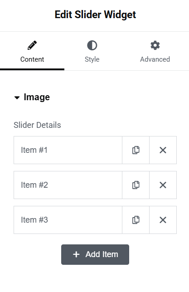Collapse the Image section arrow
The image size is (189, 292).
(x=17, y=97)
